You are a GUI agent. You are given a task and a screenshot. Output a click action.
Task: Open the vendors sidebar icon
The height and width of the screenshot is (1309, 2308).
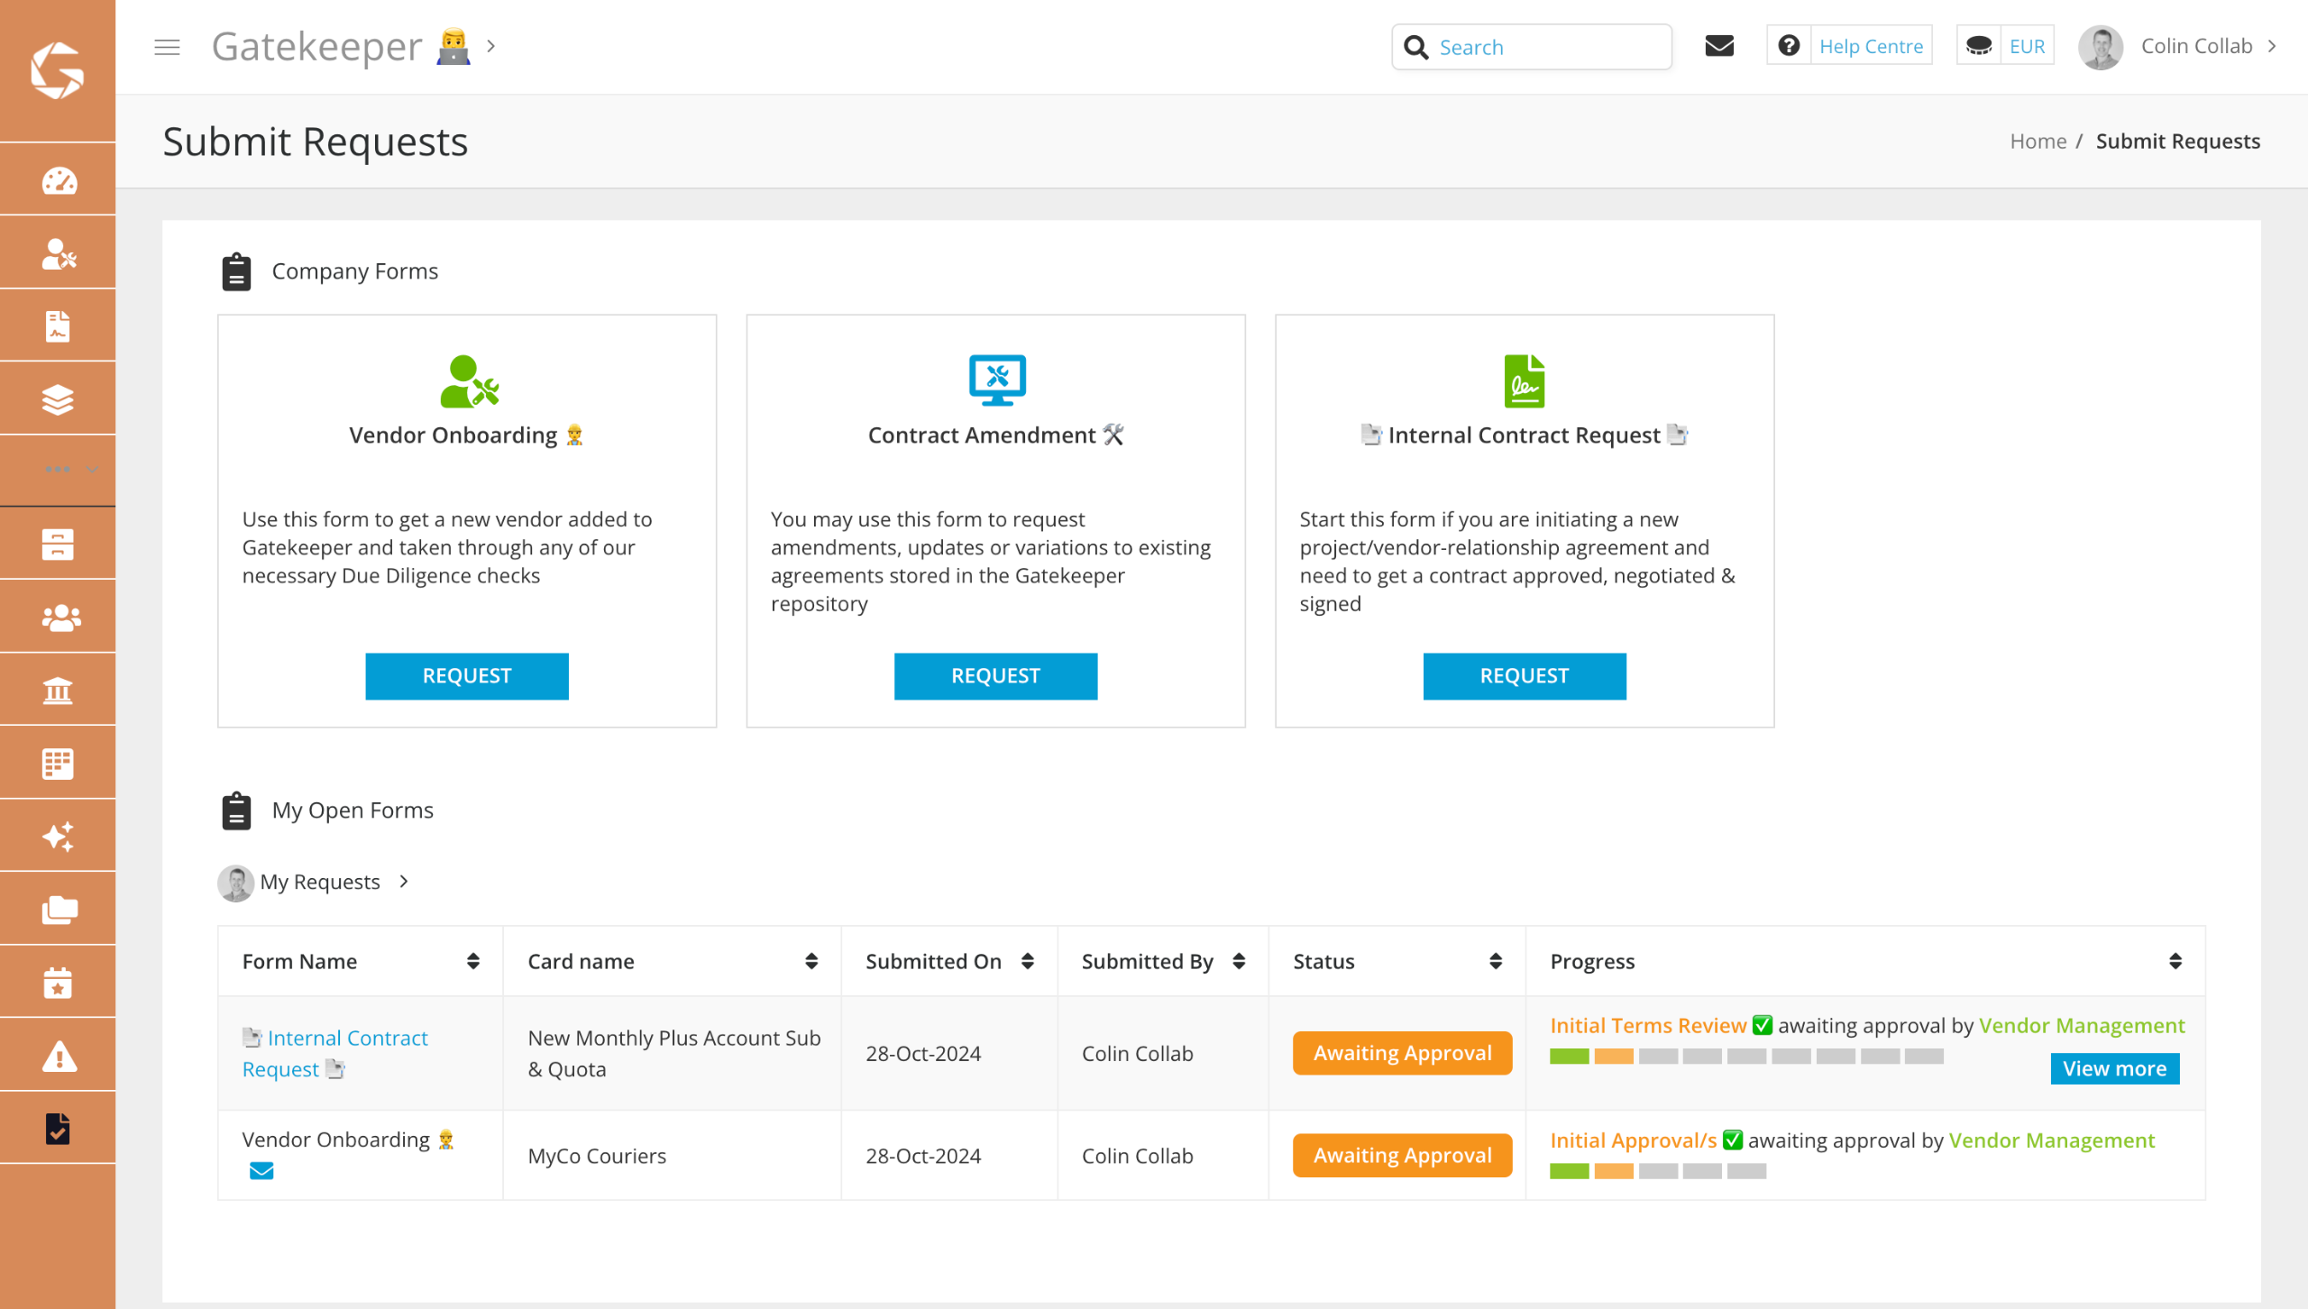[59, 254]
